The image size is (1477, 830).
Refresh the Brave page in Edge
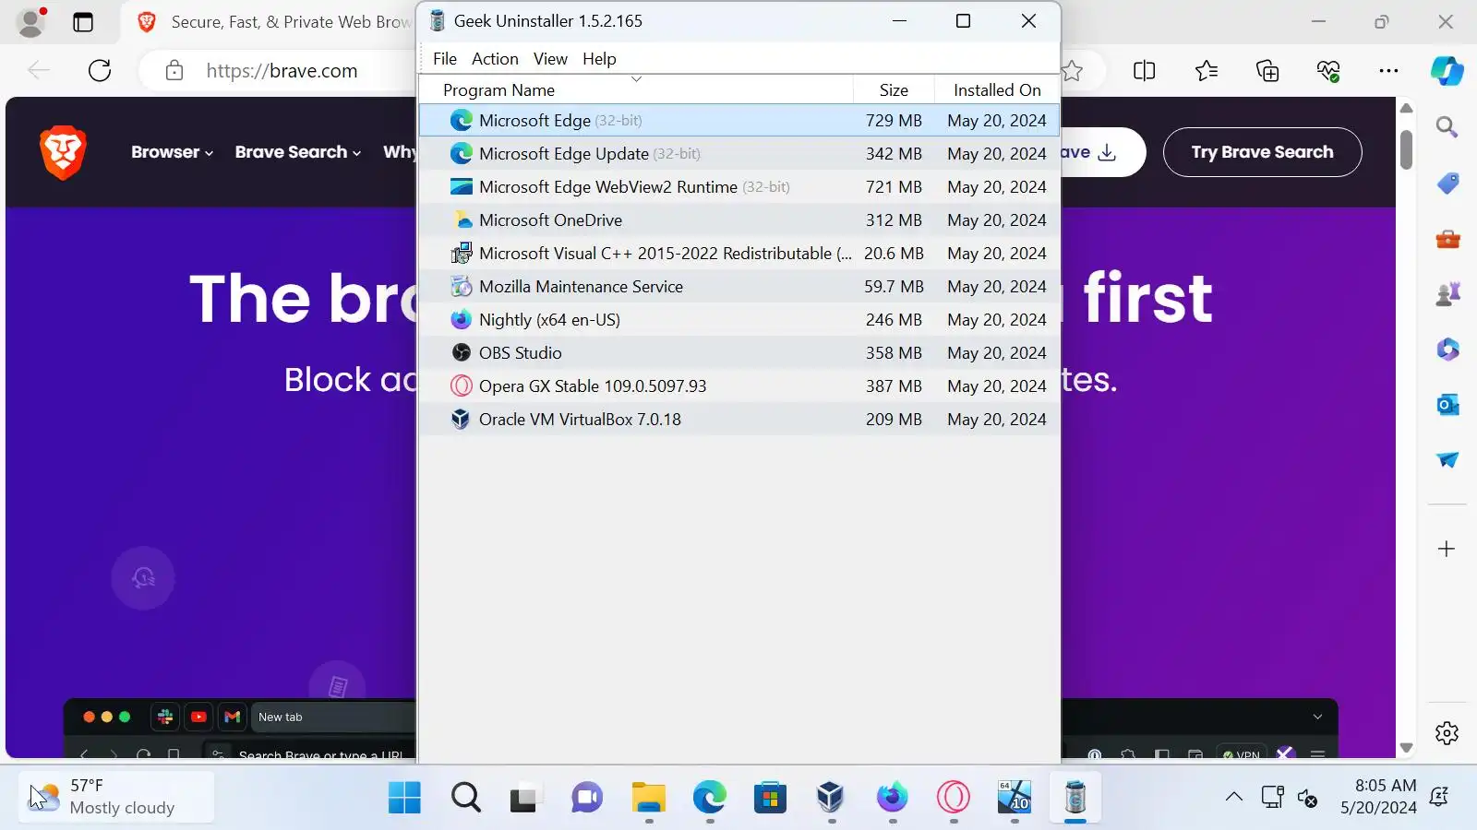100,70
